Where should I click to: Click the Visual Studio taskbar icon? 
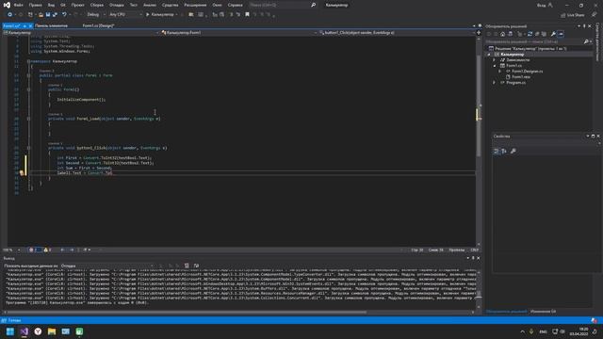[x=24, y=331]
